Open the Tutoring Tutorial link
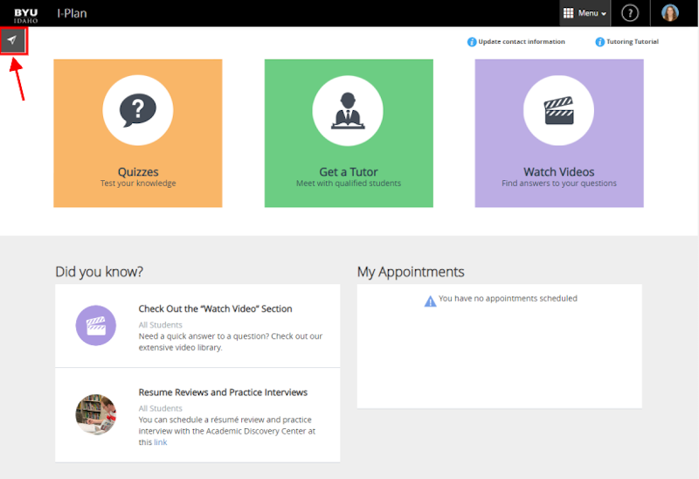Image resolution: width=699 pixels, height=479 pixels. (x=633, y=42)
